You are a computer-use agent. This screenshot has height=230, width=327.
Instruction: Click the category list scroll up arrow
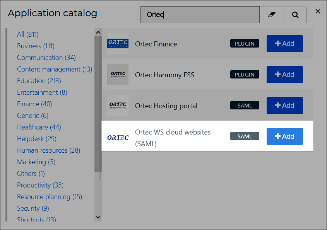point(98,32)
